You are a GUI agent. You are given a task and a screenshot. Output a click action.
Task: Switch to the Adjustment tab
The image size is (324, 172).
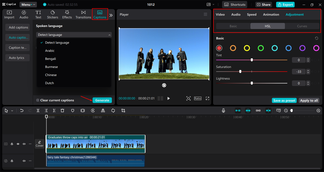click(295, 15)
